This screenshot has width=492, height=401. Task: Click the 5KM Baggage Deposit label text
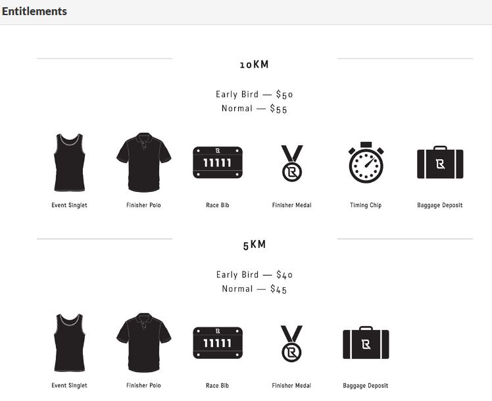(366, 386)
